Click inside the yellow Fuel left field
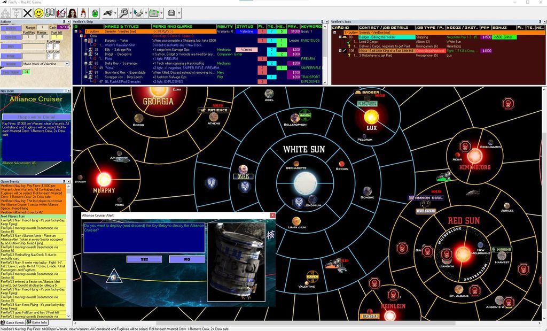The image size is (547, 331). coord(57,36)
